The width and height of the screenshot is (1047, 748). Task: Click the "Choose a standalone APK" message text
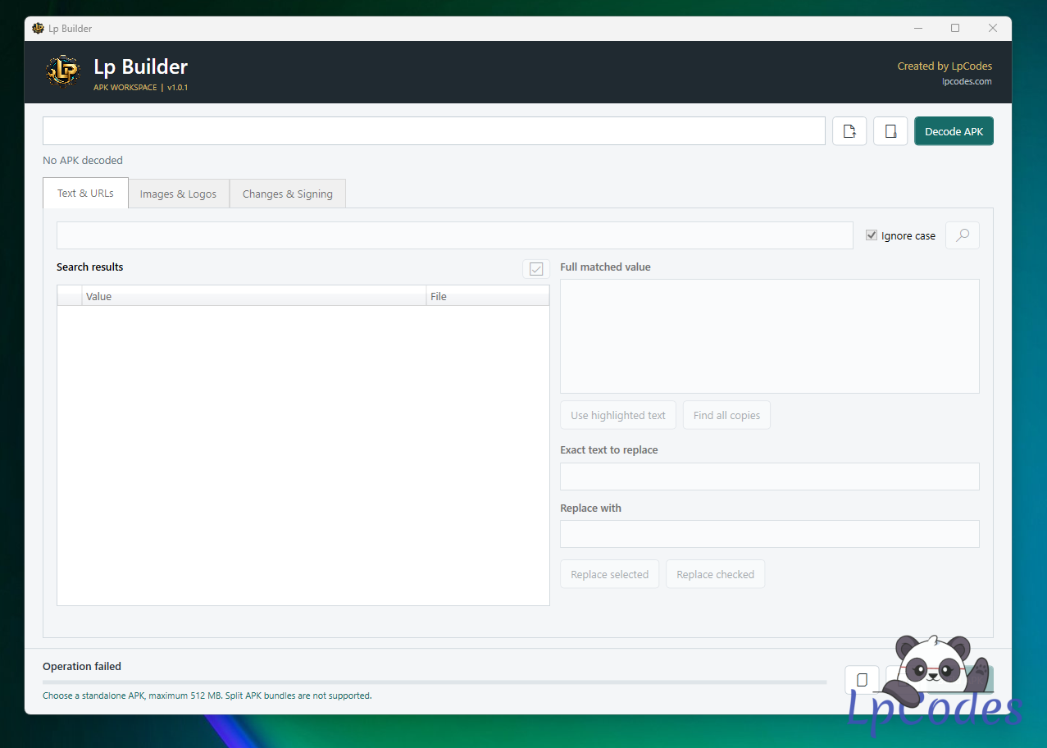[207, 696]
